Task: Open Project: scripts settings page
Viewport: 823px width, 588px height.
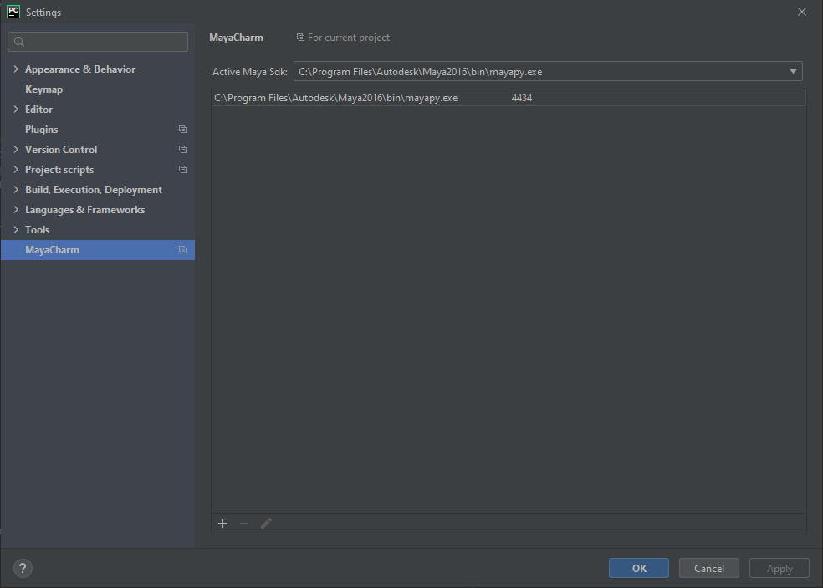Action: 59,170
